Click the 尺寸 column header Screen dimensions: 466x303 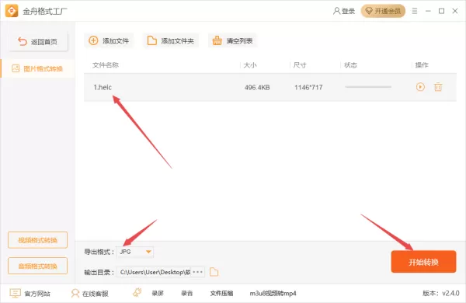coord(300,64)
